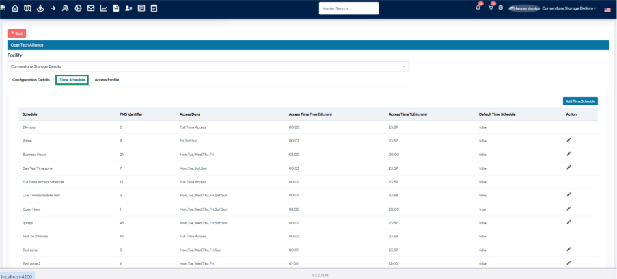Viewport: 617px width, 279px height.
Task: Click the notifications bell icon
Action: (478, 8)
